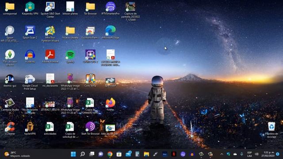Open Task View on the taskbar
Screen dimensions: 283x159
point(92,154)
